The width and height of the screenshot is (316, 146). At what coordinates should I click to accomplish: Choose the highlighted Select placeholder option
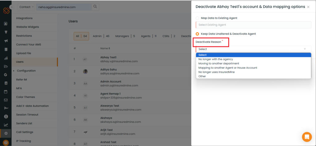click(254, 55)
